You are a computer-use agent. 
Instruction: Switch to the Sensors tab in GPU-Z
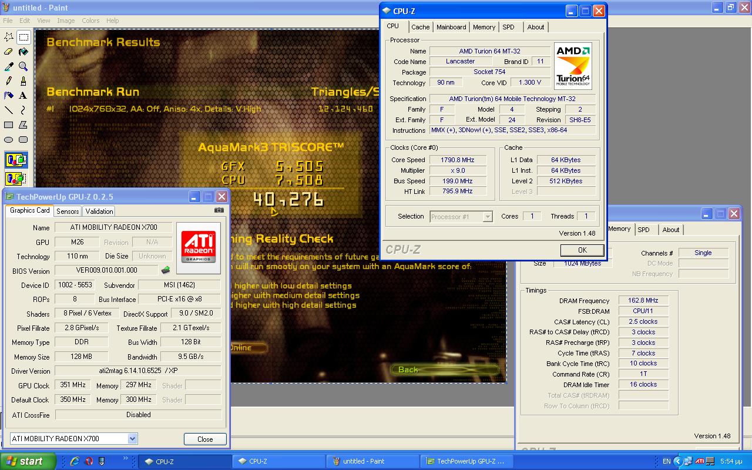(x=68, y=211)
